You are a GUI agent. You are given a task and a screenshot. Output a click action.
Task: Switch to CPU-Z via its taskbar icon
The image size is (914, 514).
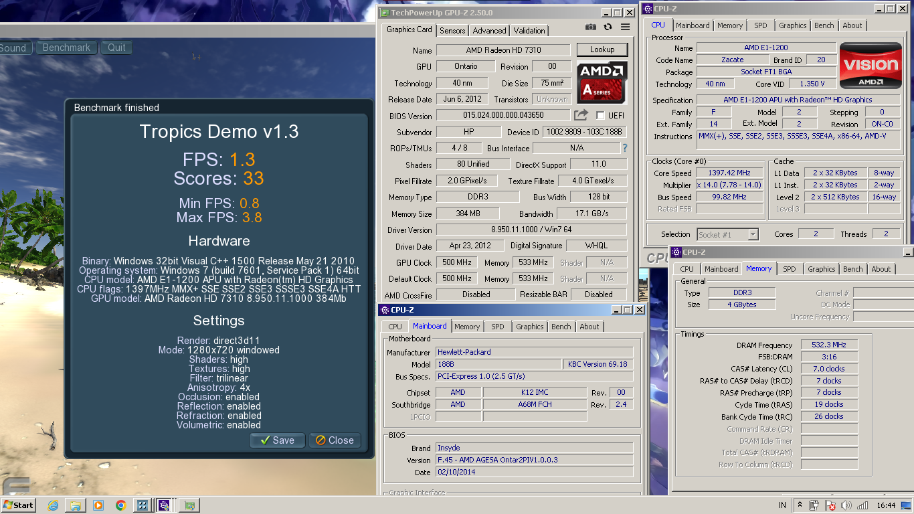tap(164, 505)
